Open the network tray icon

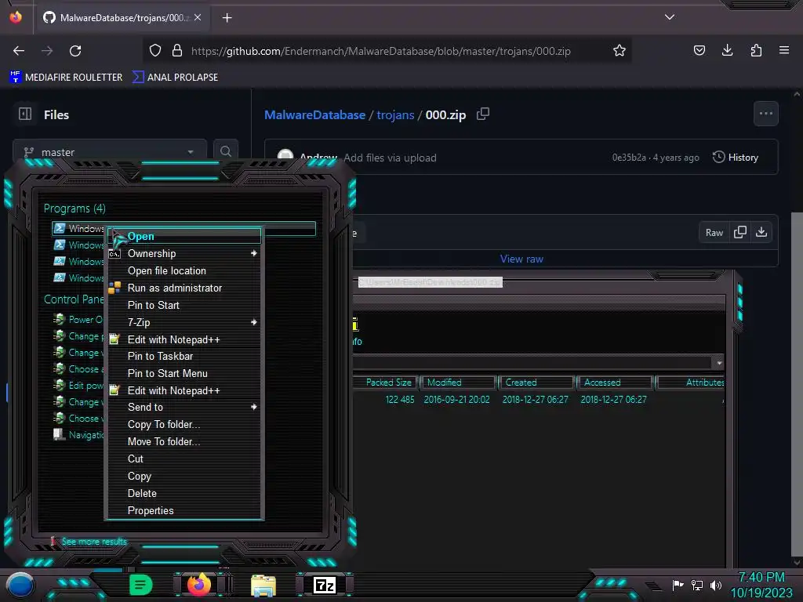(x=696, y=585)
